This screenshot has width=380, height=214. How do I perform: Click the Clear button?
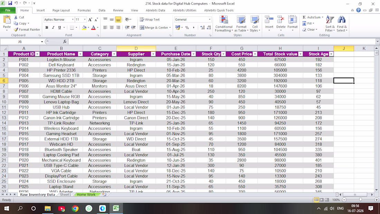click(x=310, y=30)
